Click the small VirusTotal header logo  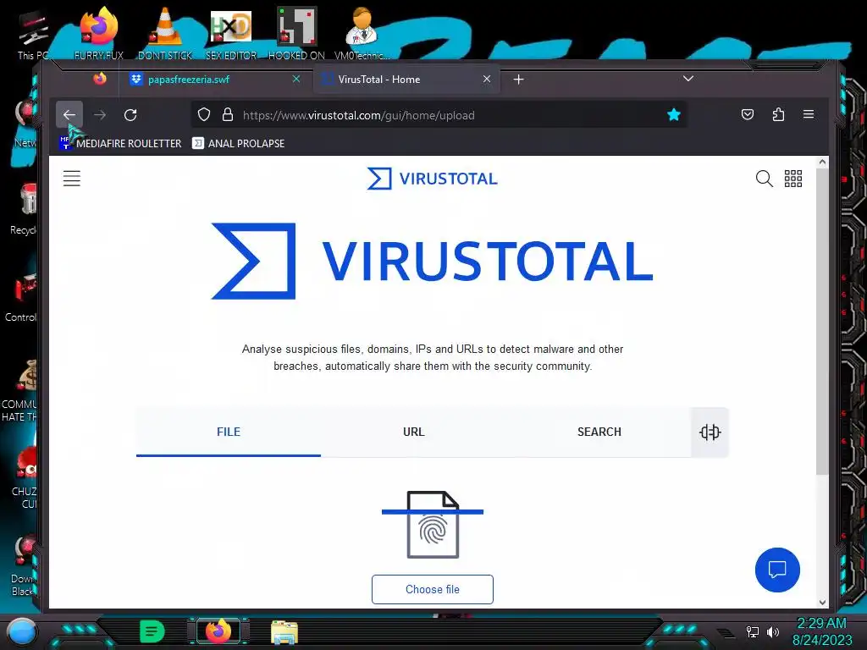(x=433, y=179)
